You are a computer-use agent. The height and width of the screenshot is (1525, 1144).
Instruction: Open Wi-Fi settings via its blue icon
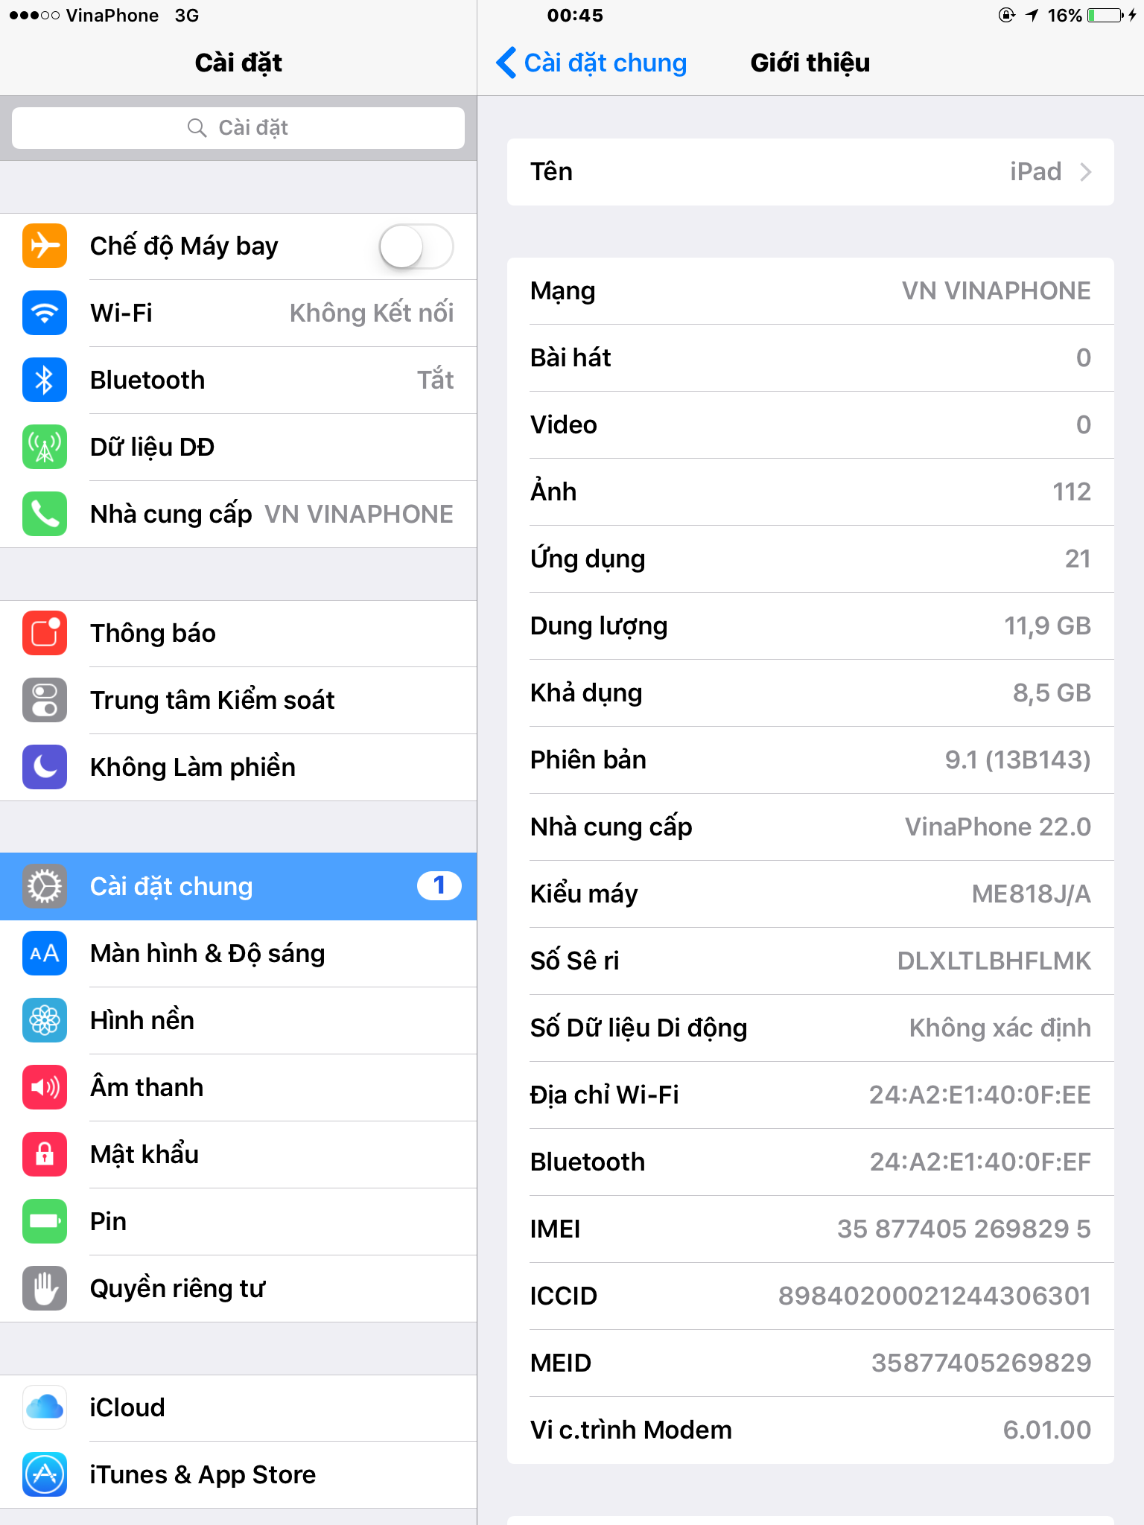coord(45,313)
